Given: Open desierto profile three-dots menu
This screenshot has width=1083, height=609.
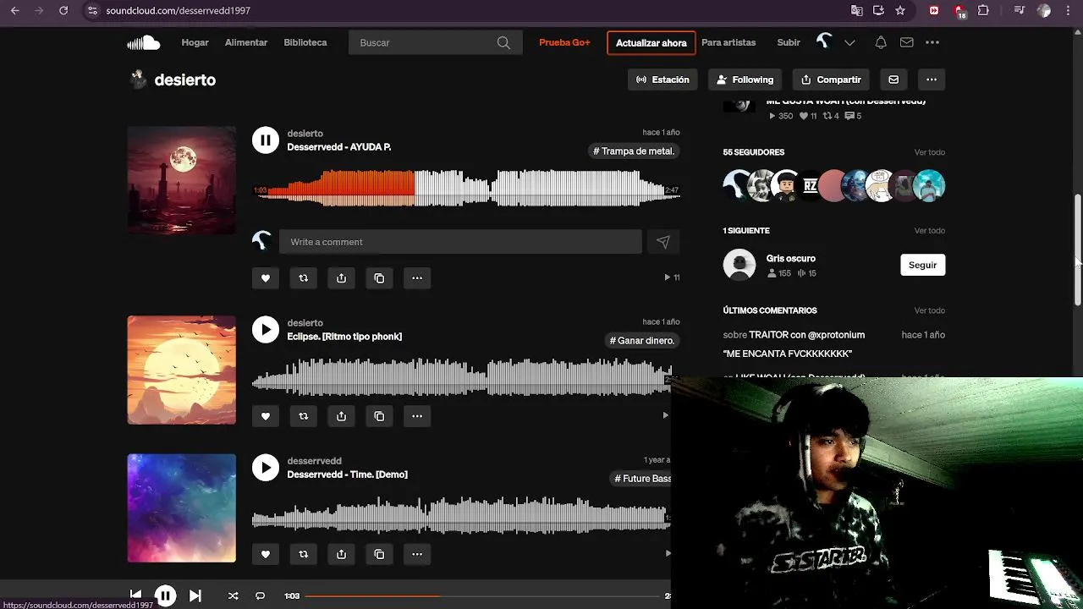Looking at the screenshot, I should 932,80.
